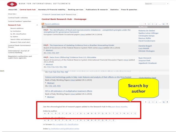Go to page 2 in top pagination
176x132 pixels.
click(149, 24)
